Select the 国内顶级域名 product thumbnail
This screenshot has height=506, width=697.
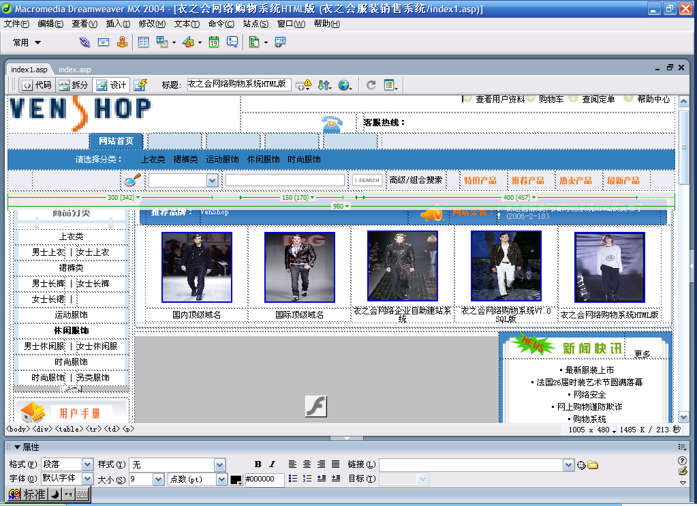[x=197, y=267]
